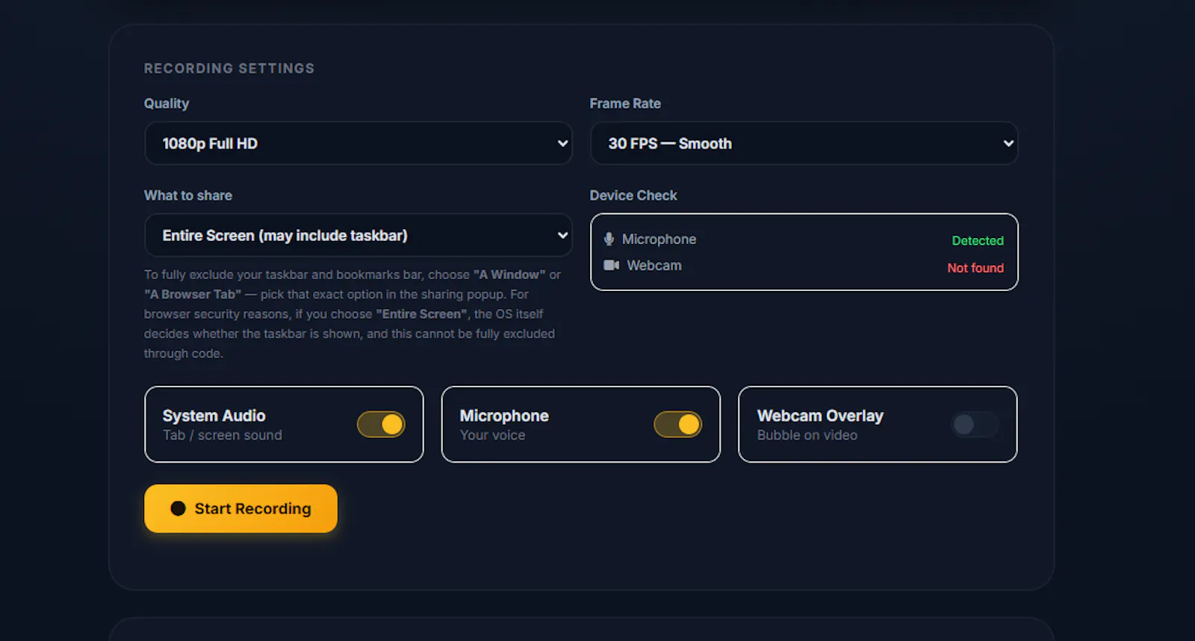The width and height of the screenshot is (1195, 641).
Task: Click the Webcam row text in Device Check
Action: (654, 265)
